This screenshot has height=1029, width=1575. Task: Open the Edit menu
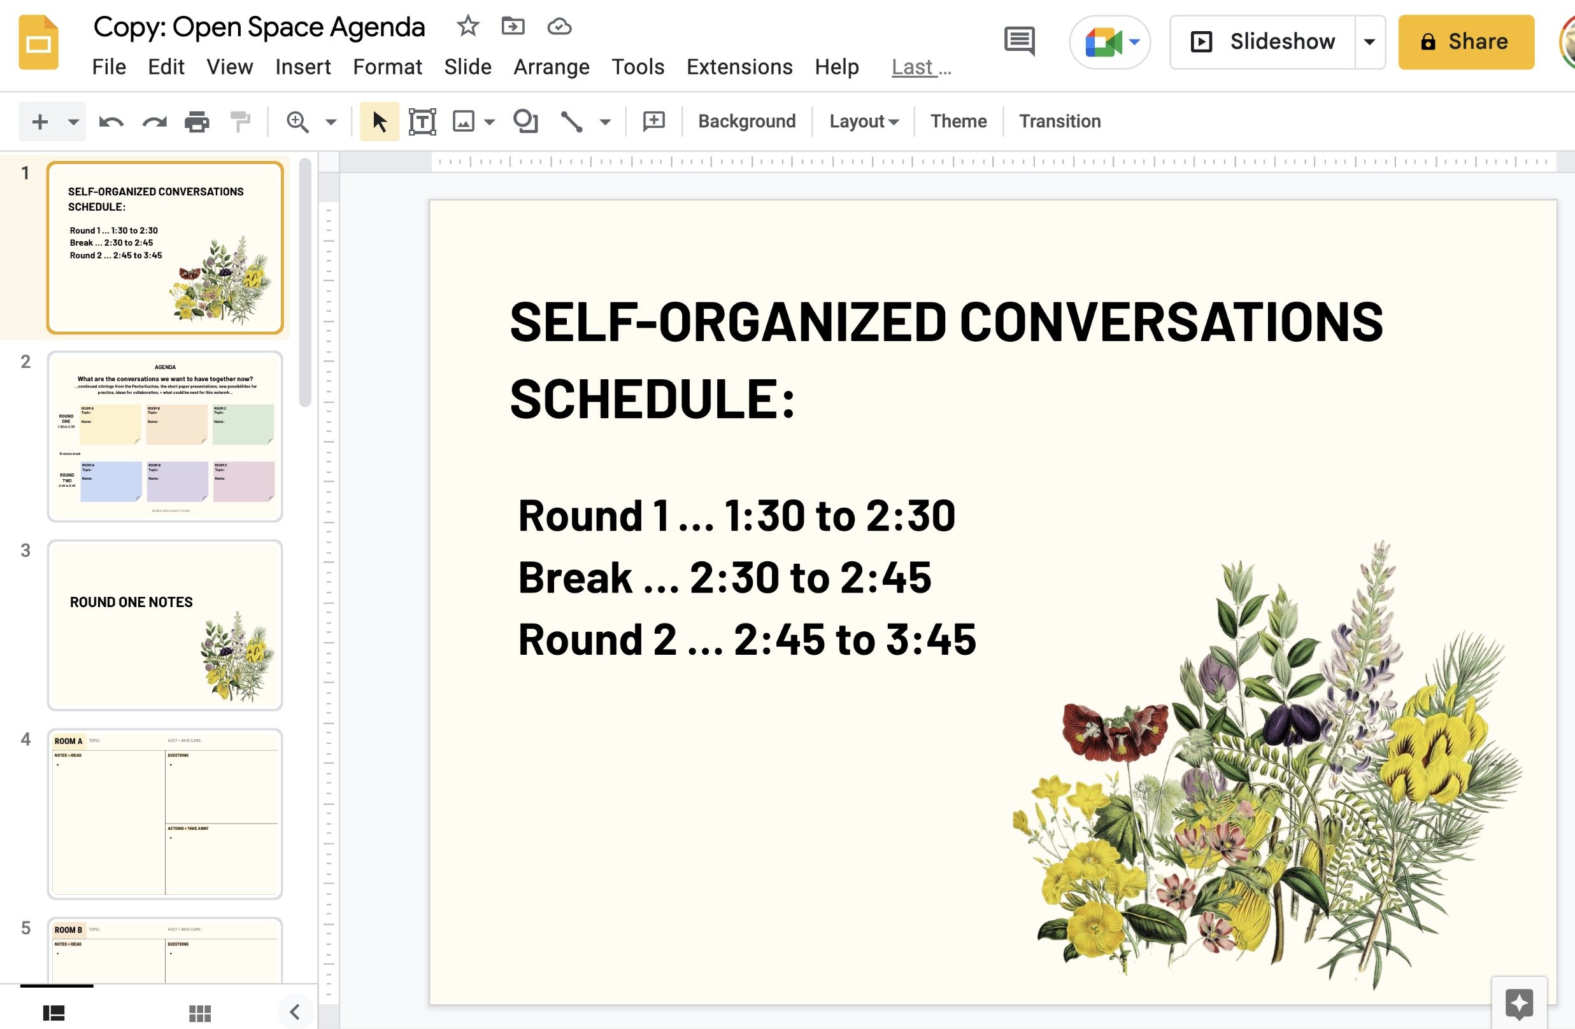click(166, 67)
